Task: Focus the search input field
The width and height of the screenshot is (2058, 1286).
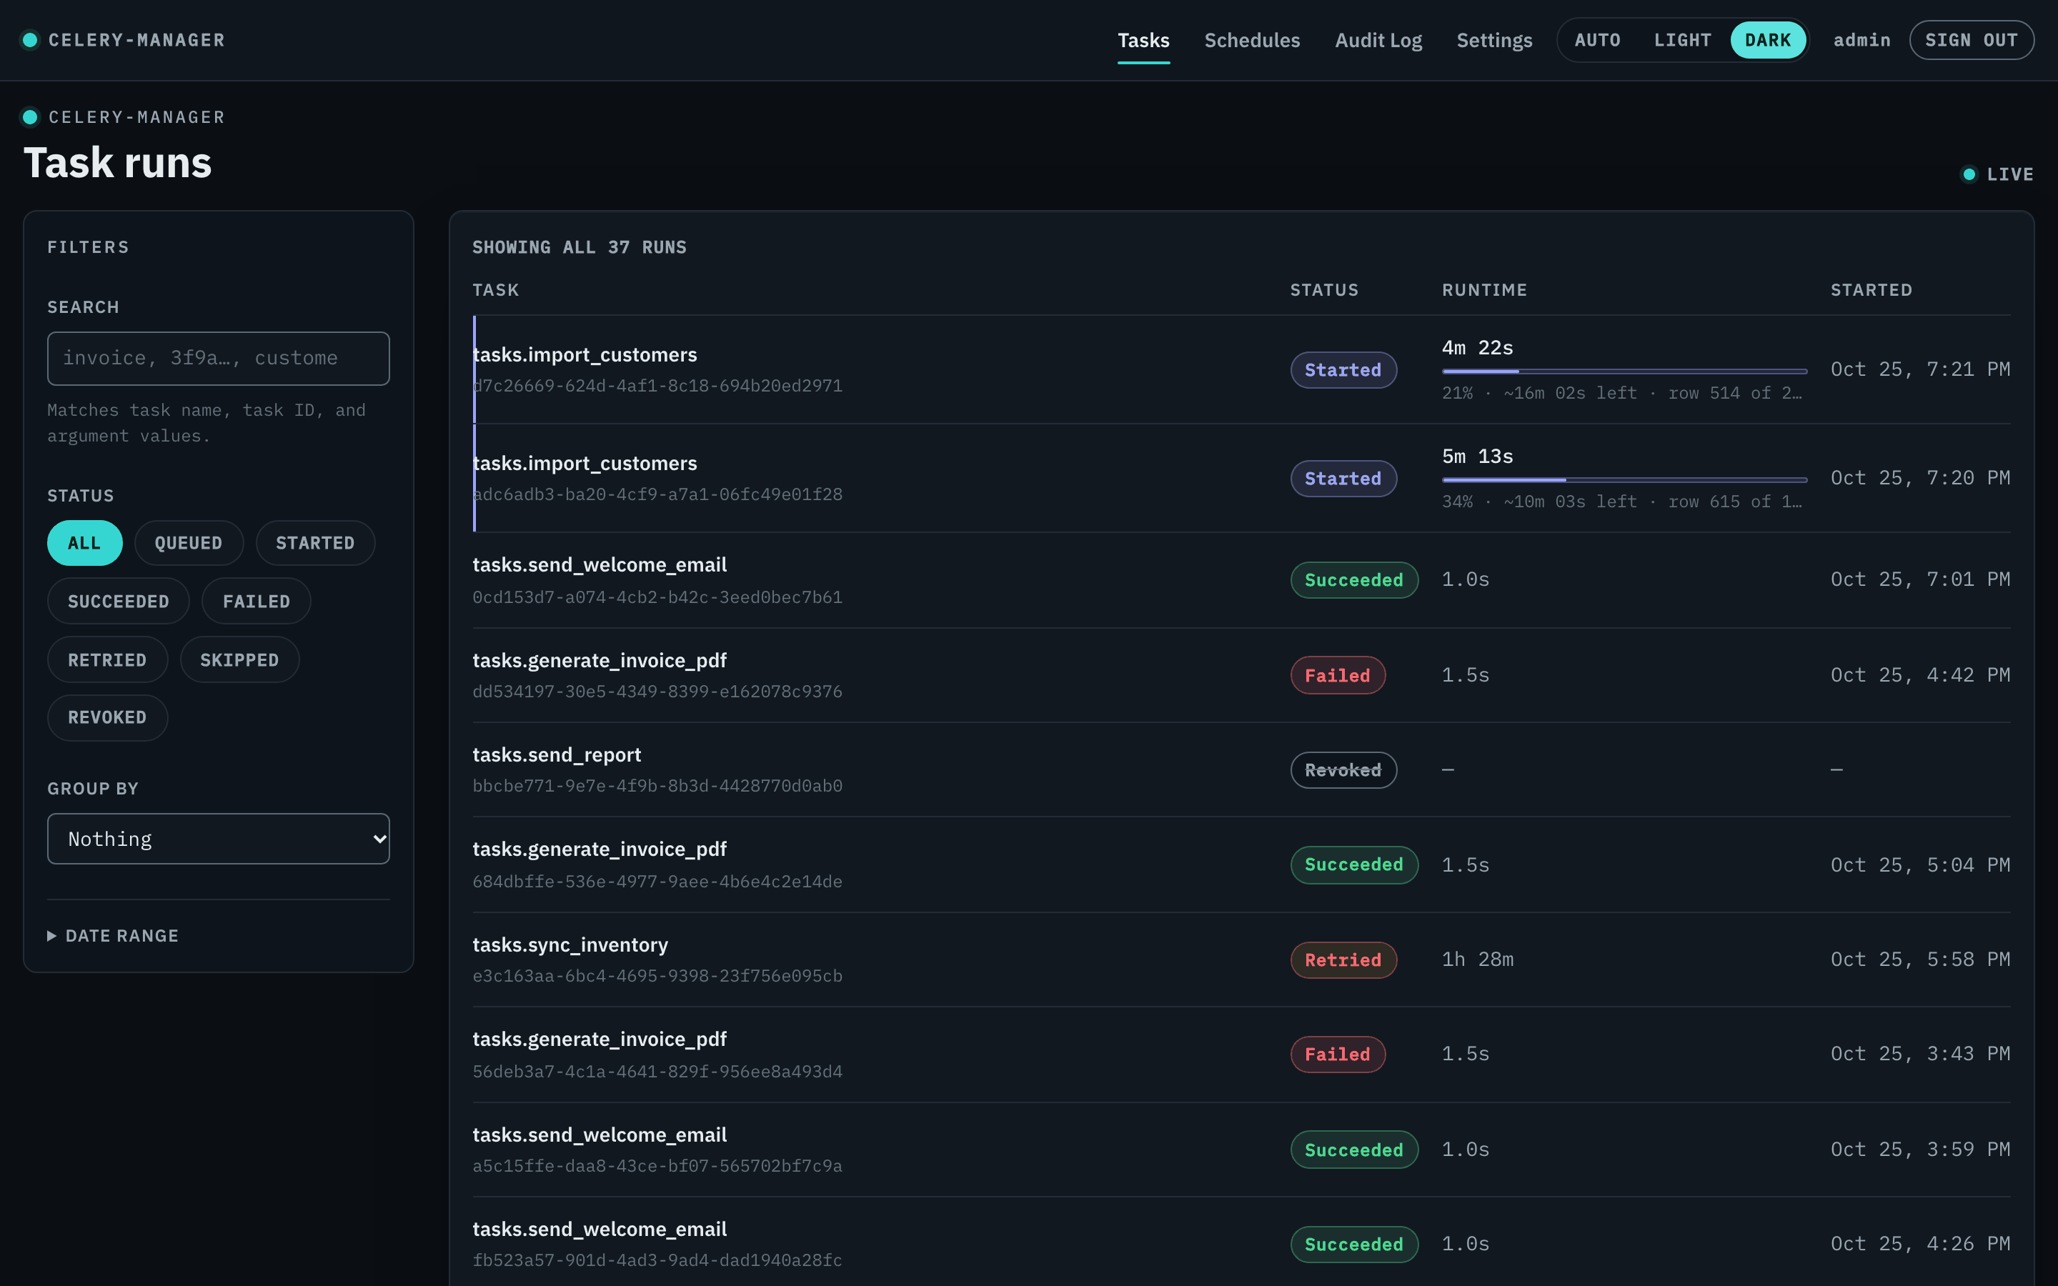Action: point(219,358)
